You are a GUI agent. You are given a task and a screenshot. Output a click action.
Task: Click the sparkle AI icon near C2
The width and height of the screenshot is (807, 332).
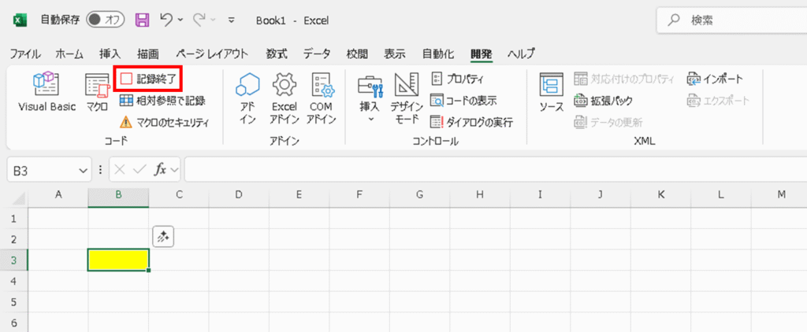(164, 237)
